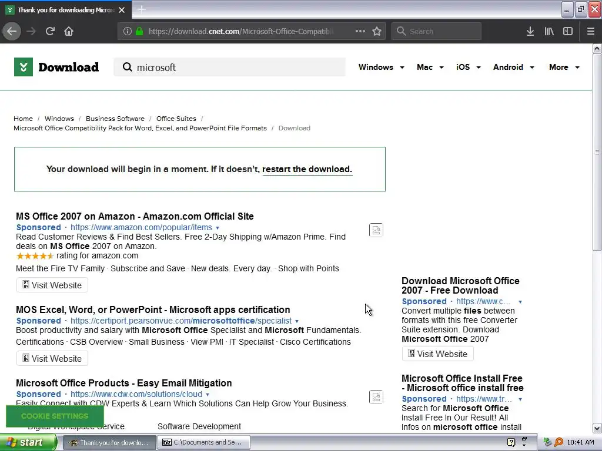Click the search magnifier beside 'microsoft'

(127, 67)
